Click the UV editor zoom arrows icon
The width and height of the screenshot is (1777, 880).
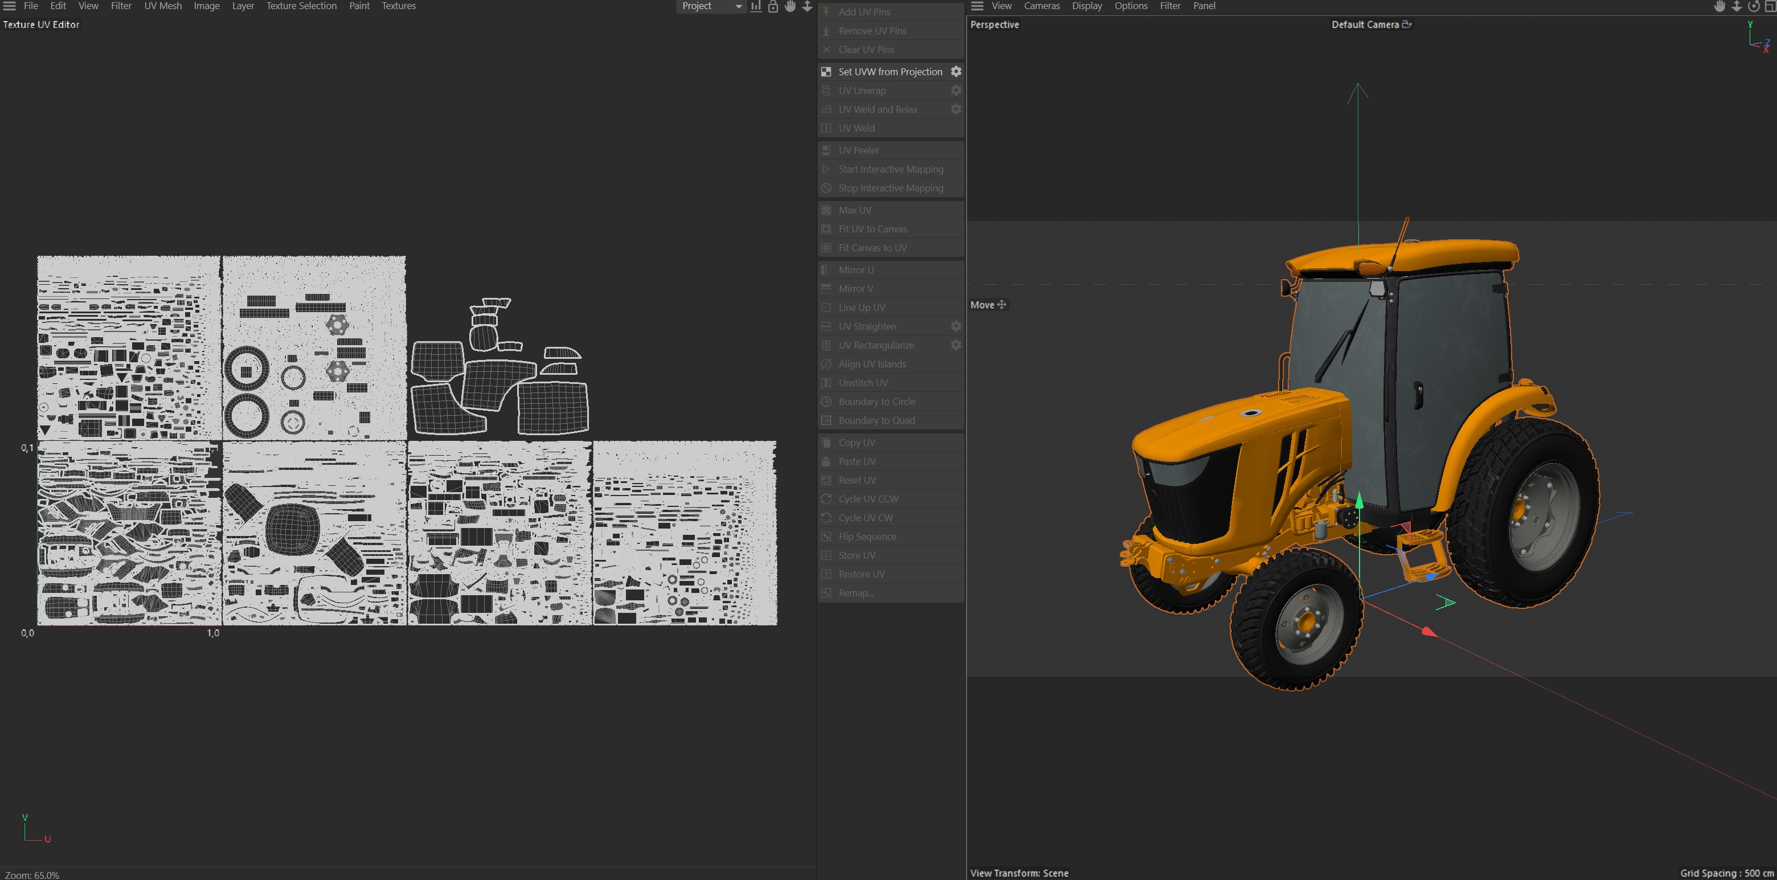click(x=807, y=6)
